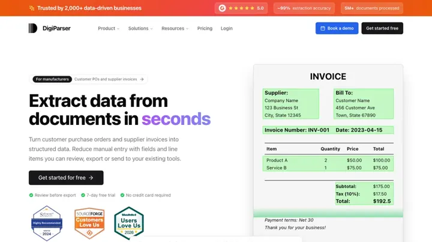The width and height of the screenshot is (432, 242).
Task: Click the No credit card required checkmark
Action: 122,195
